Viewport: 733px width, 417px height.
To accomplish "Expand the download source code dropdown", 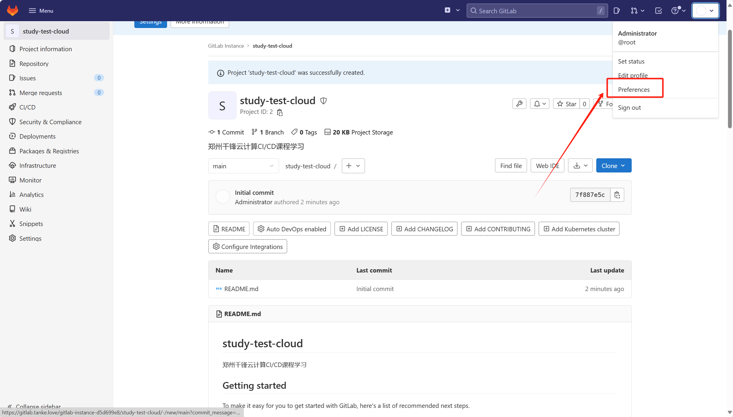I will pos(580,166).
